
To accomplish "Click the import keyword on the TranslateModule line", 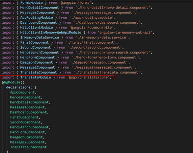I will tap(8, 77).
